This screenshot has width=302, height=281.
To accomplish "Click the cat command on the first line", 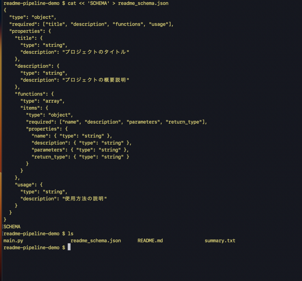I will tap(72, 3).
